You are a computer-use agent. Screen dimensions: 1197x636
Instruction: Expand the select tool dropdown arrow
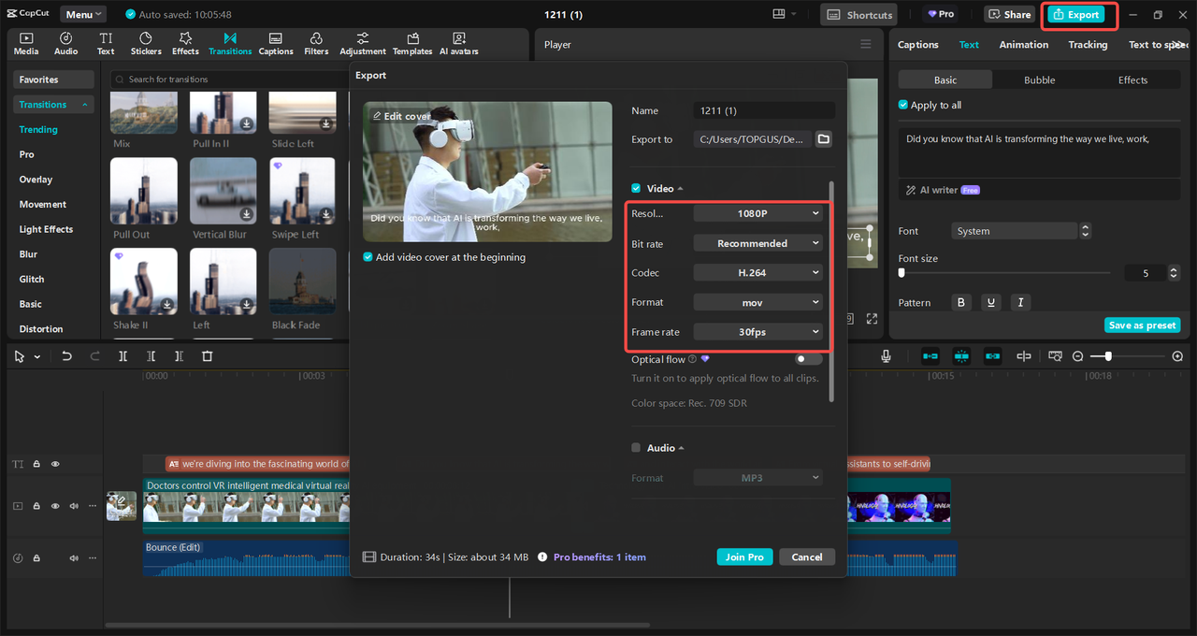[x=37, y=357]
